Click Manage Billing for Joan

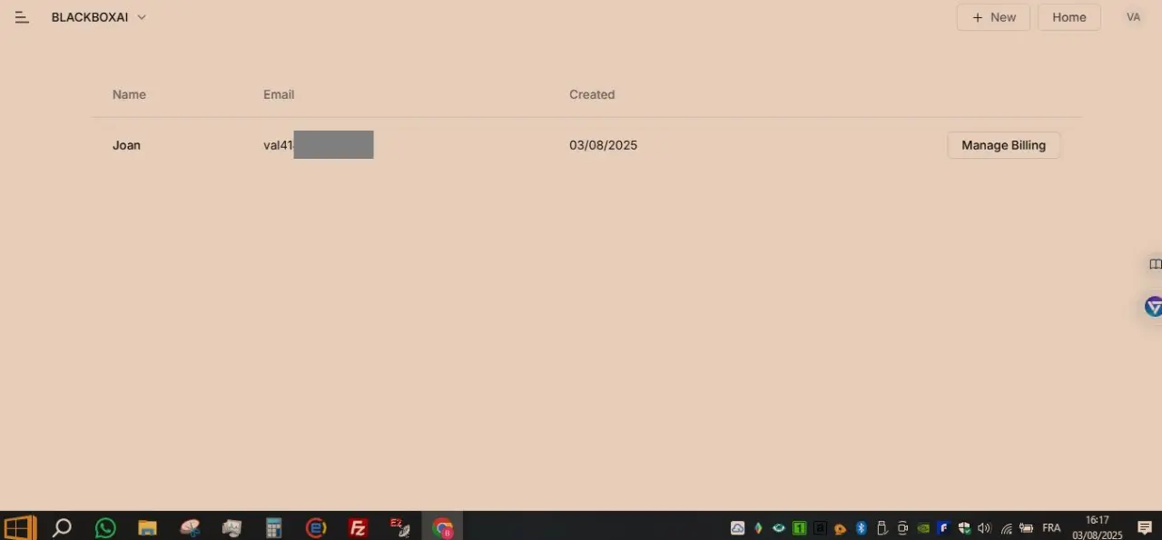pyautogui.click(x=1003, y=145)
